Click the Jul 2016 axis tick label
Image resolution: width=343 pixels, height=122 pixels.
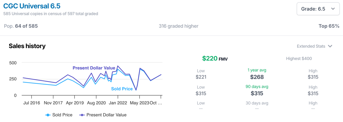tap(31, 103)
